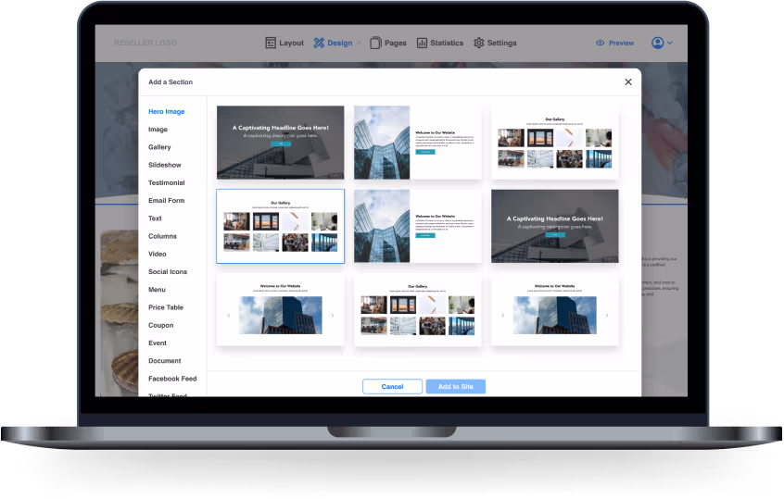Open the Settings tab
Image resolution: width=784 pixels, height=499 pixels.
click(x=496, y=43)
